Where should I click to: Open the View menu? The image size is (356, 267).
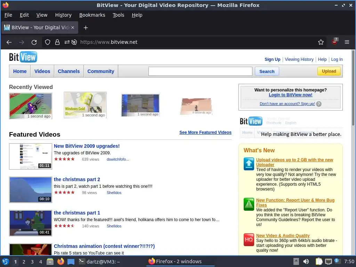(x=42, y=15)
